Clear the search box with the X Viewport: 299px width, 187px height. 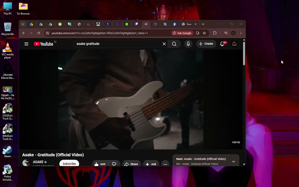[x=164, y=44]
